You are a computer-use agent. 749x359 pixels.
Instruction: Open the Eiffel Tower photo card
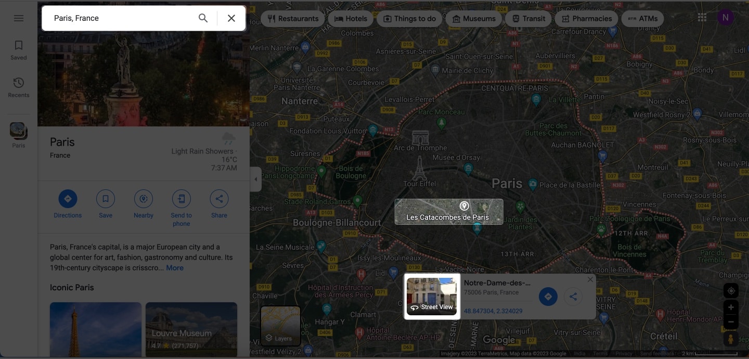tap(96, 329)
